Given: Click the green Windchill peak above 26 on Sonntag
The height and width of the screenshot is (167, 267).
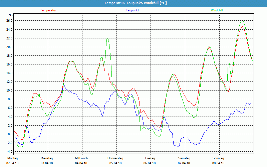Looking at the screenshot, I should 242,20.
